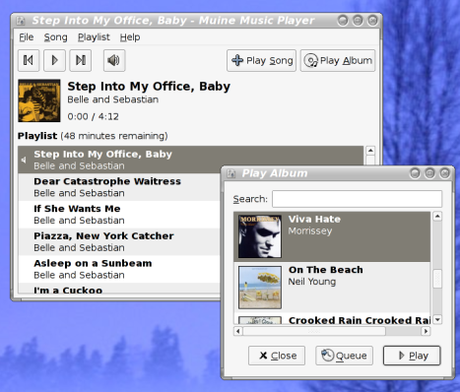460x392 pixels.
Task: Open the Song menu
Action: tap(55, 37)
